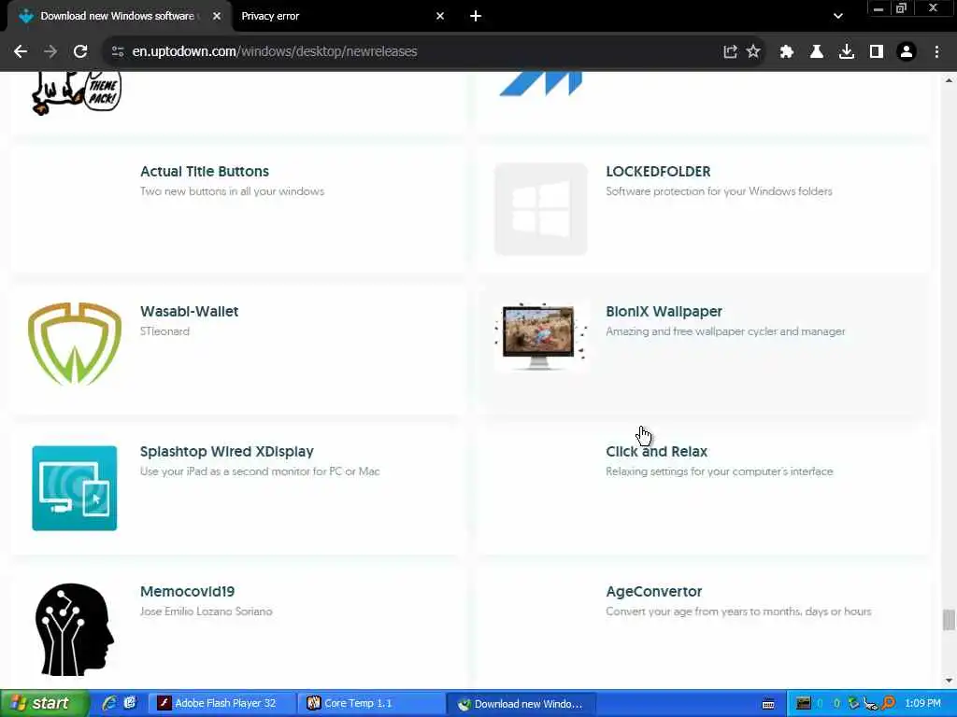957x717 pixels.
Task: Show the downloads tray icon
Action: click(x=847, y=52)
